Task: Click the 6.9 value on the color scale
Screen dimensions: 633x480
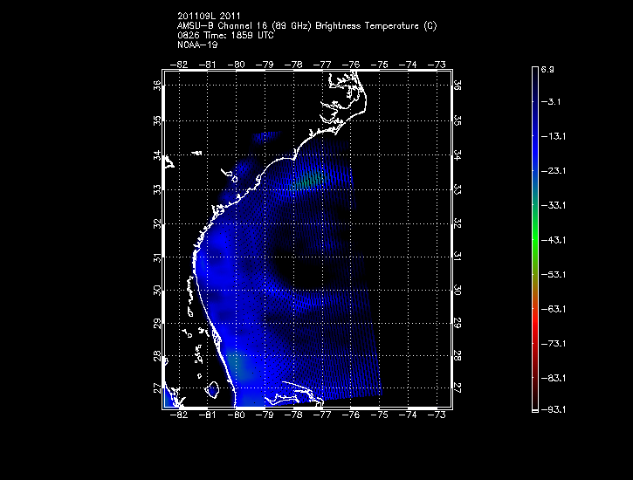Action: pyautogui.click(x=547, y=69)
